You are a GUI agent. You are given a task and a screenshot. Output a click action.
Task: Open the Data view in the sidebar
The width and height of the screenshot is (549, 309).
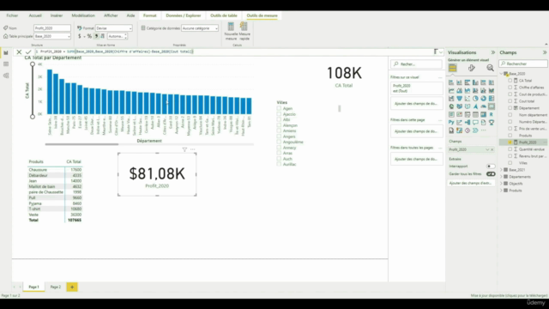(6, 64)
